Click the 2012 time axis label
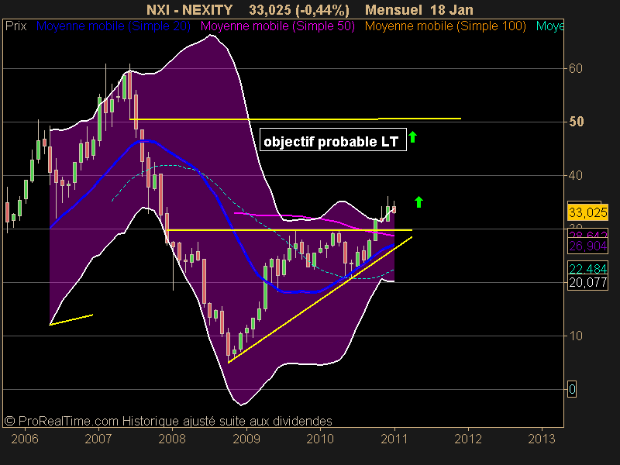The height and width of the screenshot is (465, 620). (468, 439)
